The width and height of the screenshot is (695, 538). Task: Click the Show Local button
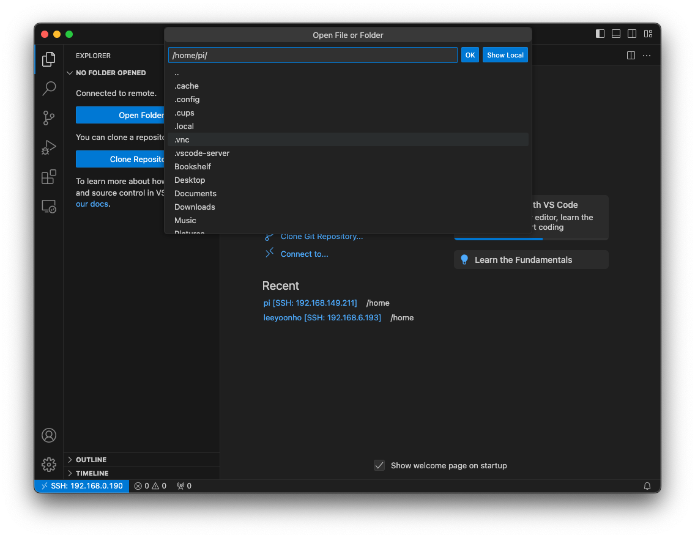[505, 55]
